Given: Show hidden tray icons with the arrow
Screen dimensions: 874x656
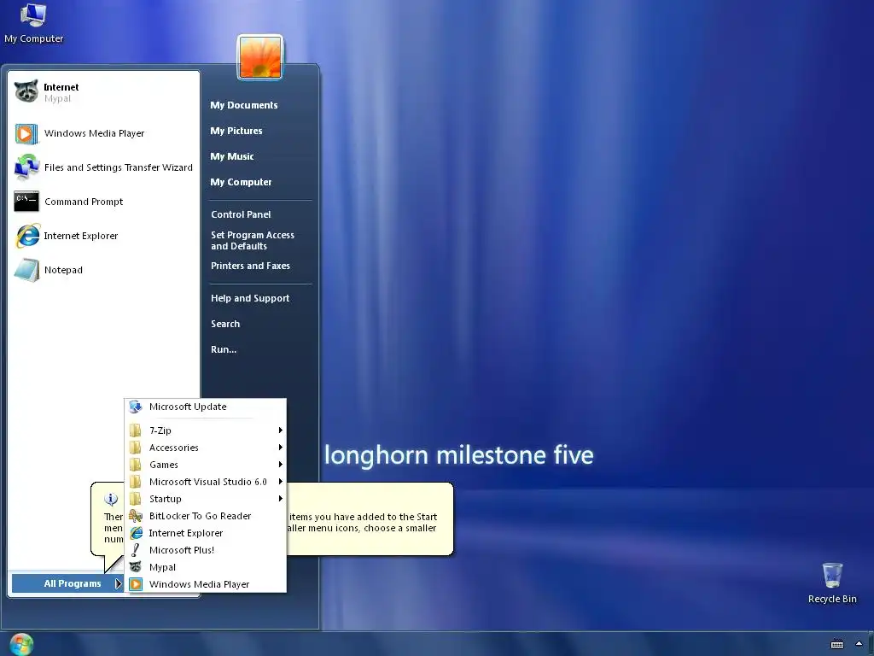Looking at the screenshot, I should coord(859,644).
